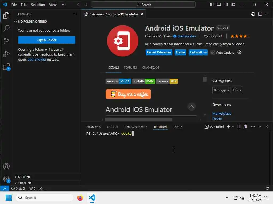This screenshot has height=204, width=273.
Task: Switch to the Debug Console tab
Action: tap(136, 127)
